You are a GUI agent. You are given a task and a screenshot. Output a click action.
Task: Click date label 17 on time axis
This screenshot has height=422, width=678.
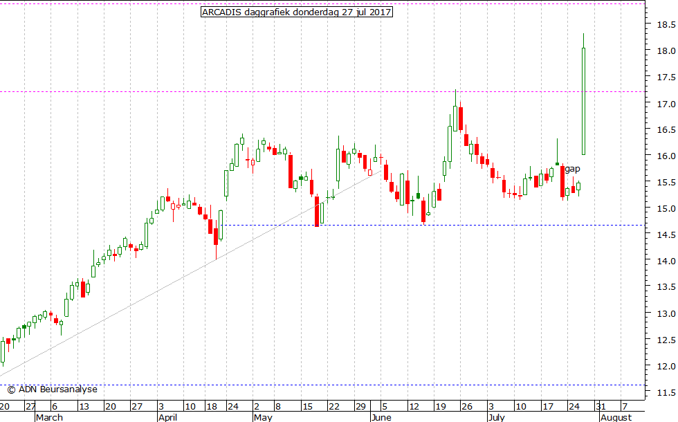[548, 407]
